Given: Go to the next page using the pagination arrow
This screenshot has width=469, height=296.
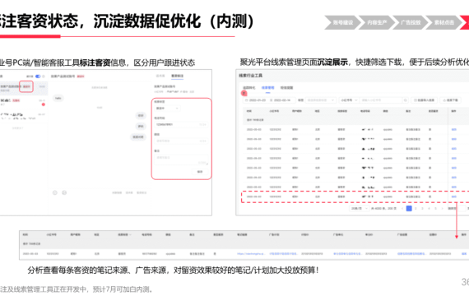Looking at the screenshot, I should click(442, 208).
